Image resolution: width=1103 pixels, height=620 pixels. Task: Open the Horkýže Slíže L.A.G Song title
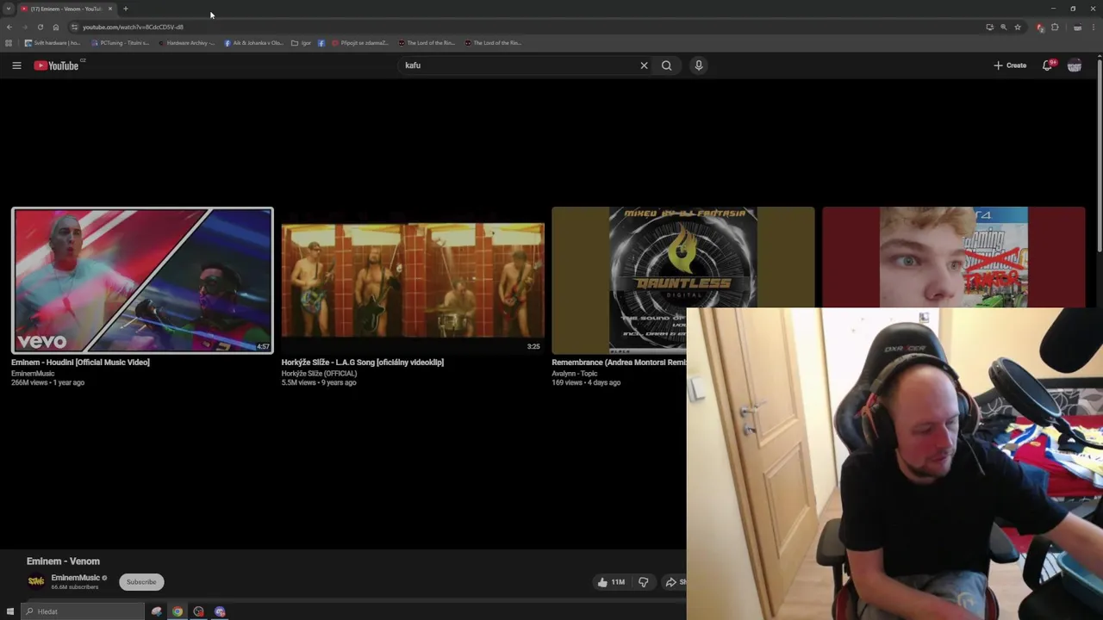[x=362, y=363]
